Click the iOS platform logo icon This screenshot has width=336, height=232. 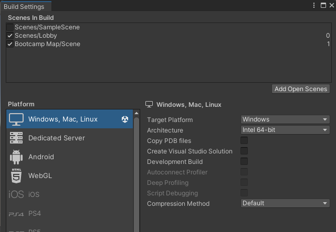(x=16, y=194)
